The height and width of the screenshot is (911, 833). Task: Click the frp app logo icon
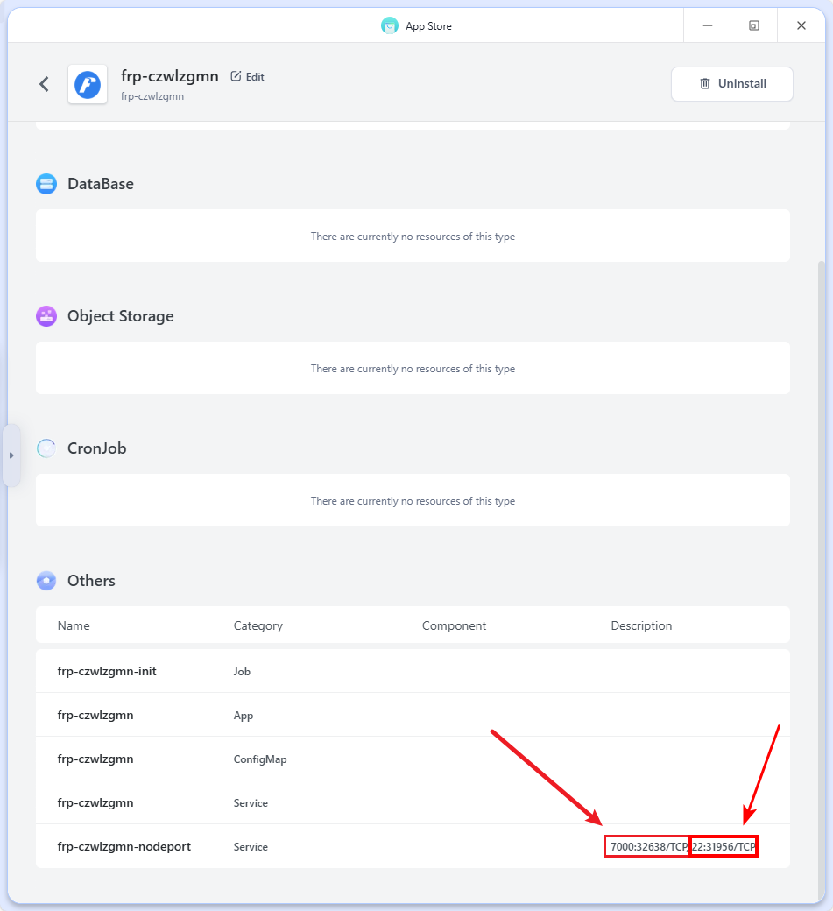pos(88,84)
